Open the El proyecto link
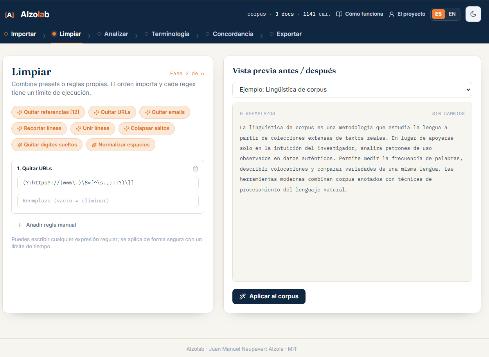 click(x=407, y=14)
